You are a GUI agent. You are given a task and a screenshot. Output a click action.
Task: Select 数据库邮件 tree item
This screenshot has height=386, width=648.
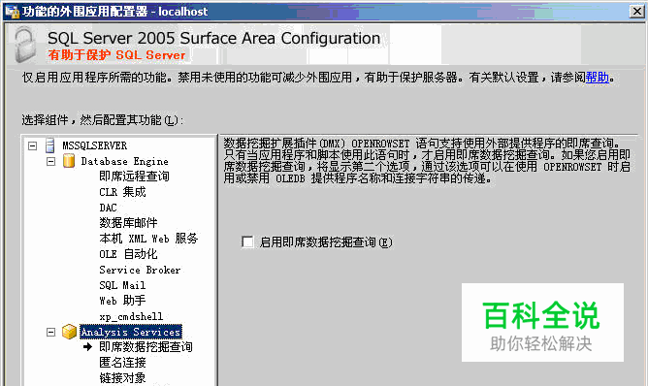tap(128, 223)
